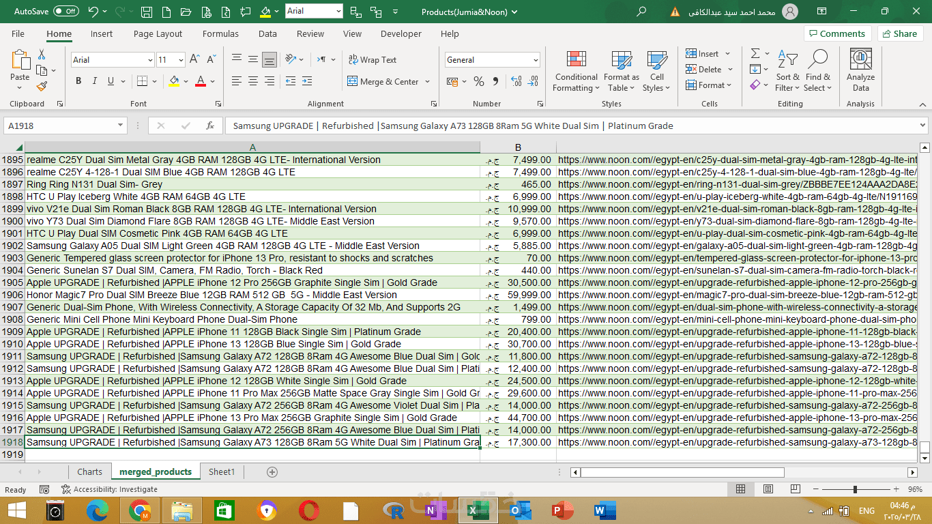Open the font size dropdown

pos(180,60)
